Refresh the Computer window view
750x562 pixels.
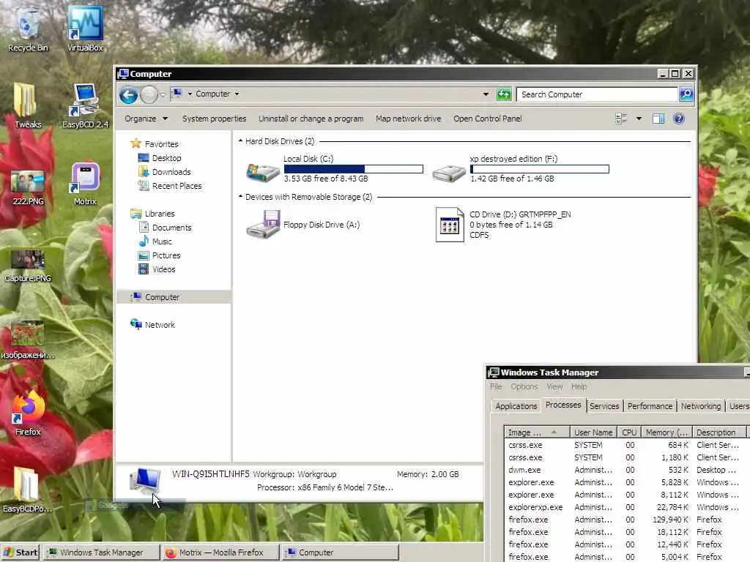[504, 94]
